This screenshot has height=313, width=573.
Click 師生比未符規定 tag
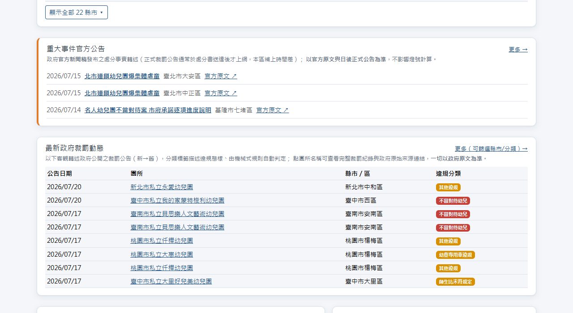pyautogui.click(x=455, y=282)
